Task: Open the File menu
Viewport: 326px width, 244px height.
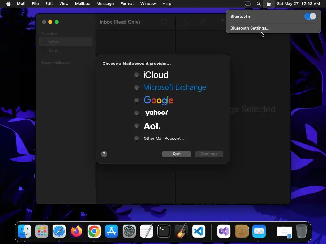Action: [35, 3]
